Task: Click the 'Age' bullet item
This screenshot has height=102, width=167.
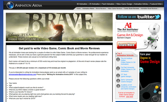Action: pos(10,85)
